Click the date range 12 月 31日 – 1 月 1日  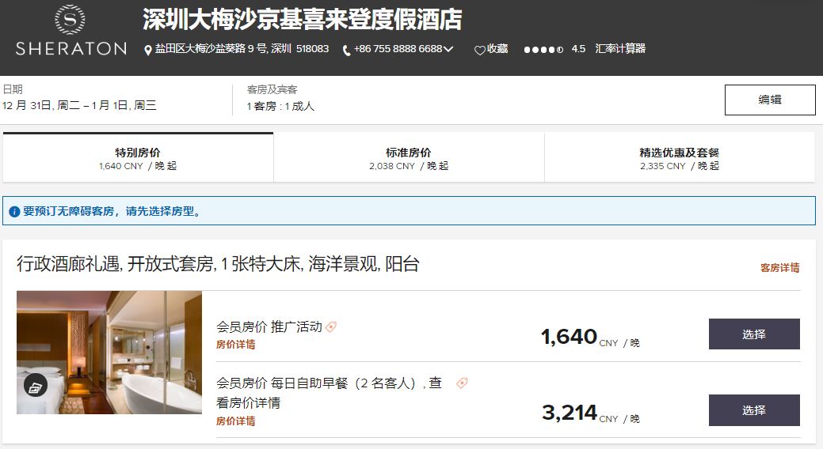tap(79, 105)
